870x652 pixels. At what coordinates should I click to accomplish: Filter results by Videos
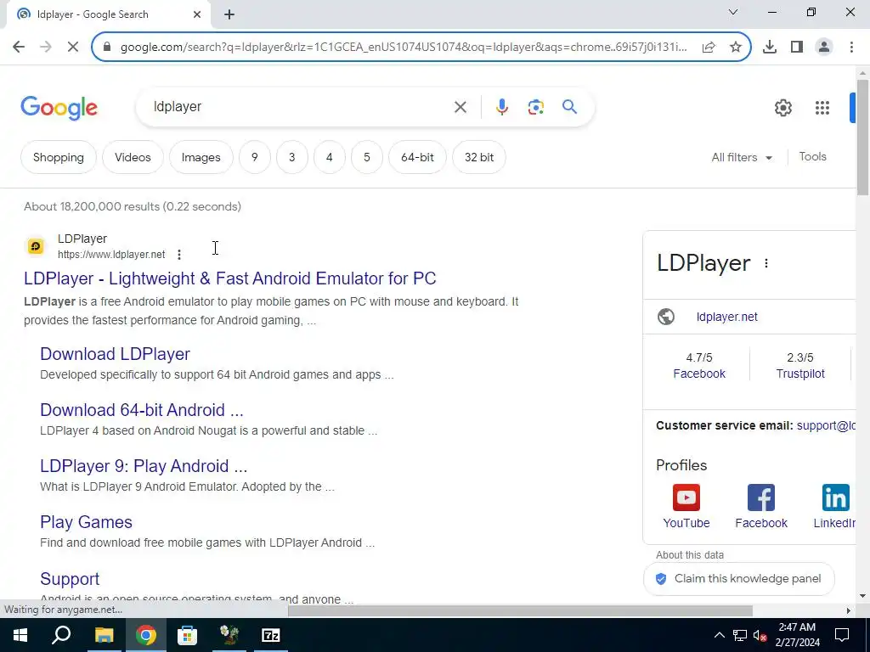pyautogui.click(x=133, y=157)
